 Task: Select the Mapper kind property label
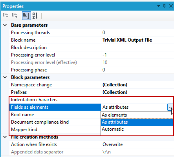point(24,130)
